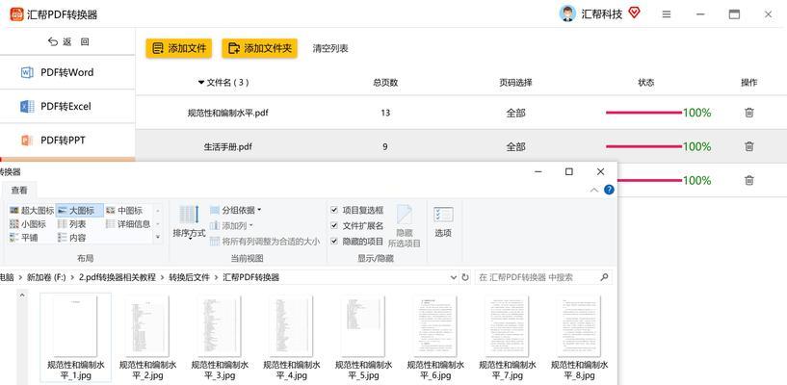
Task: Select thumbnail 规范性和编制水平_6.jpg
Action: point(435,338)
